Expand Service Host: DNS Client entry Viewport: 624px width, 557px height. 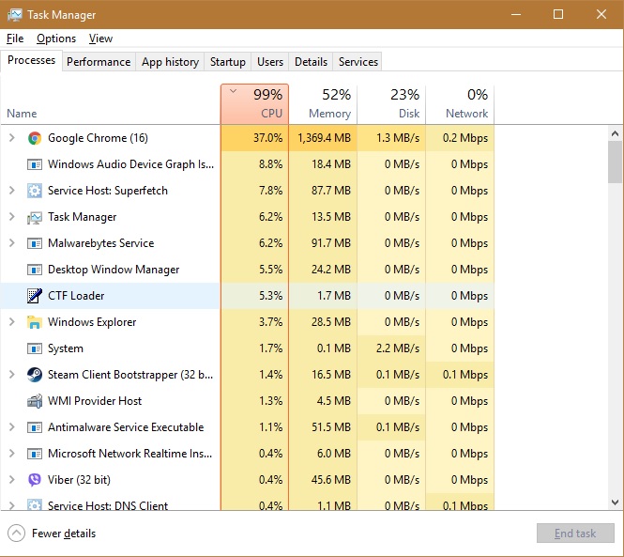pos(12,505)
